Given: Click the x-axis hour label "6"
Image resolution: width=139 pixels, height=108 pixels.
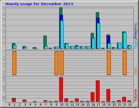Looking at the screenshot, I should click(41, 104).
